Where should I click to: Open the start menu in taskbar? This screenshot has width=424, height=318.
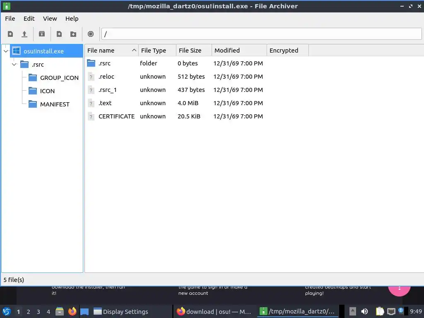pos(7,311)
